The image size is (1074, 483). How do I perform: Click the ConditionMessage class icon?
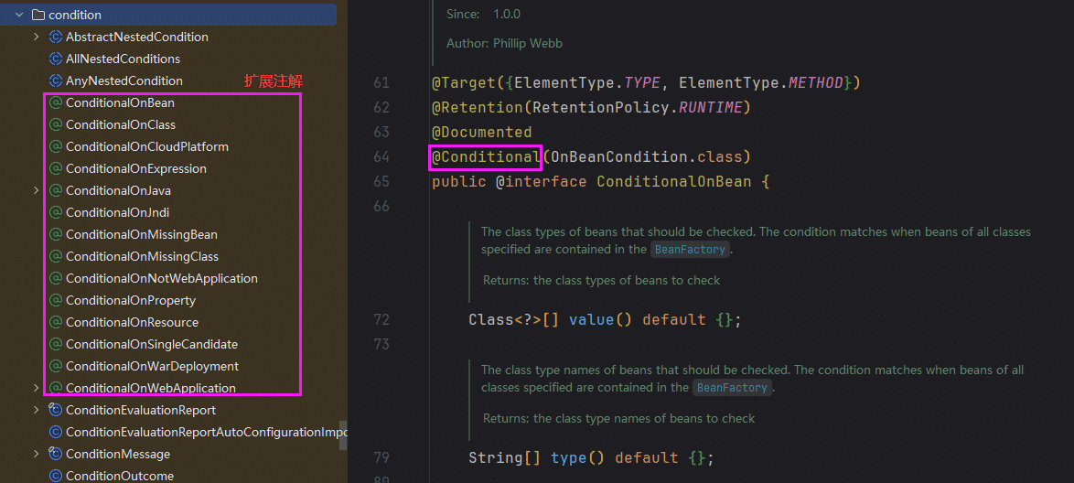point(56,454)
